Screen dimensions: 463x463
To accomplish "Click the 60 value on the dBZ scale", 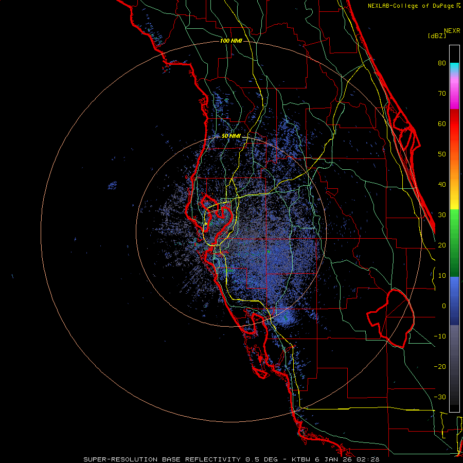I will click(x=442, y=124).
